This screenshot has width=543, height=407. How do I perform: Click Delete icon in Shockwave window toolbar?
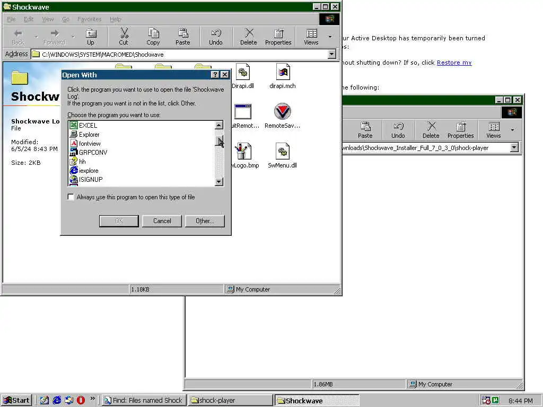[x=249, y=37]
